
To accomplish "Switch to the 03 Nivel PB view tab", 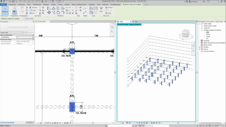I will (42, 22).
